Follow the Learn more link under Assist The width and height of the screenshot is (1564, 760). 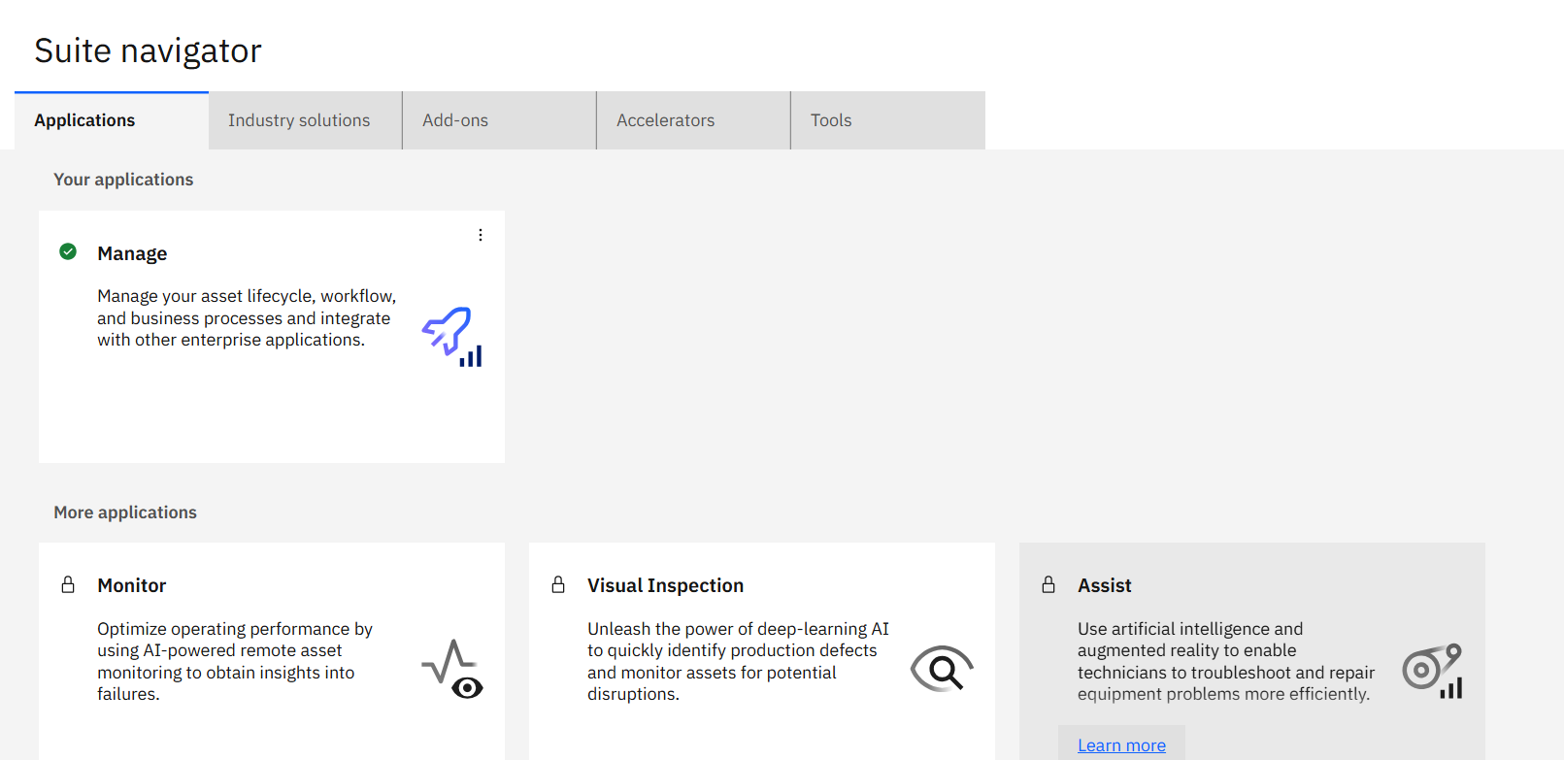[1121, 745]
